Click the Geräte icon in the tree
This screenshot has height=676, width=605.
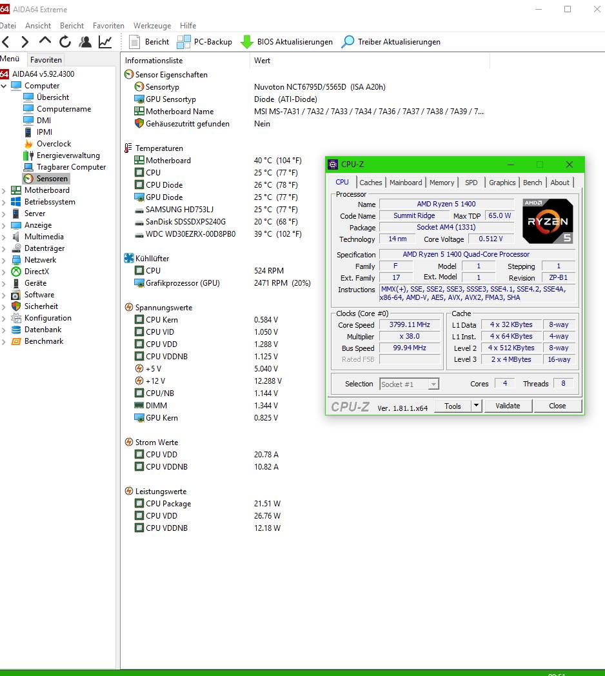point(16,283)
